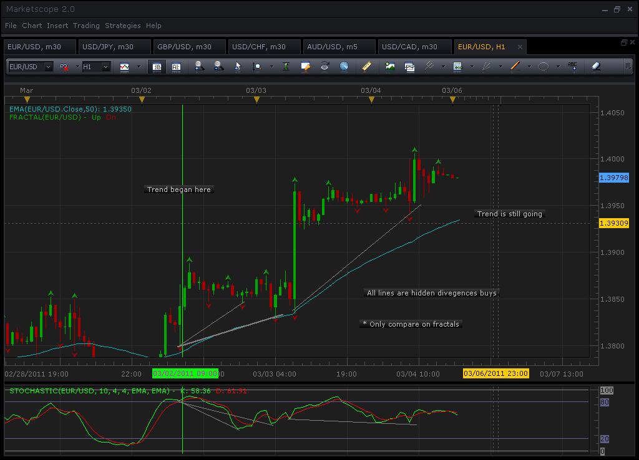Screen dimensions: 639x460
Task: Click the add image icon with green plus
Action: pyautogui.click(x=390, y=66)
